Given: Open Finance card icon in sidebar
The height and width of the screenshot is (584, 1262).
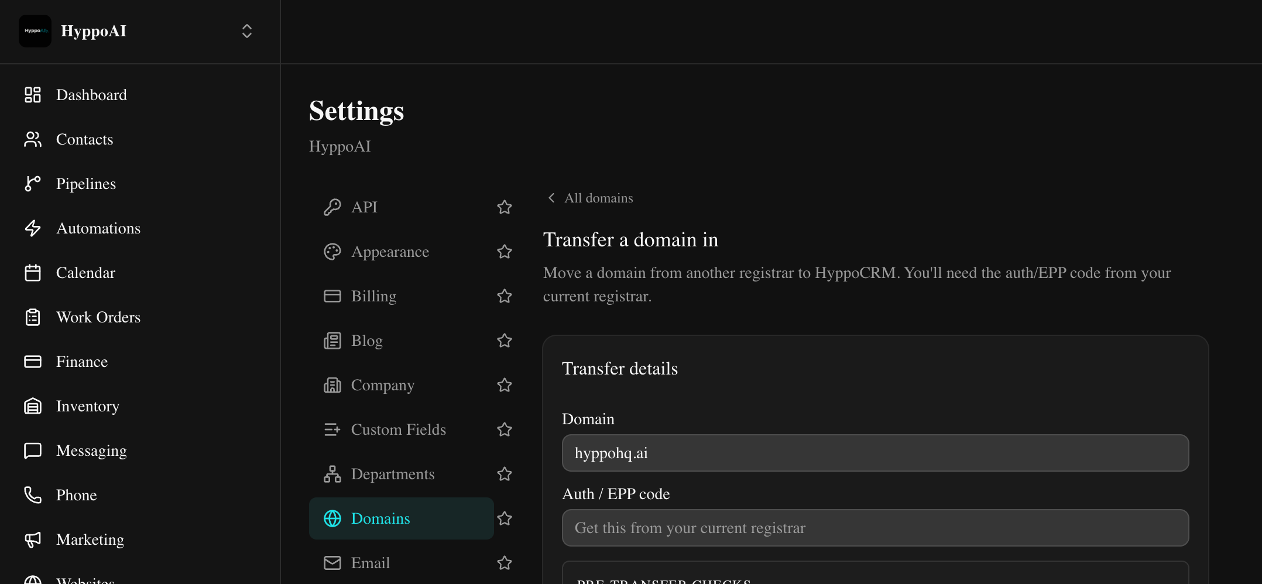Looking at the screenshot, I should click(x=33, y=362).
